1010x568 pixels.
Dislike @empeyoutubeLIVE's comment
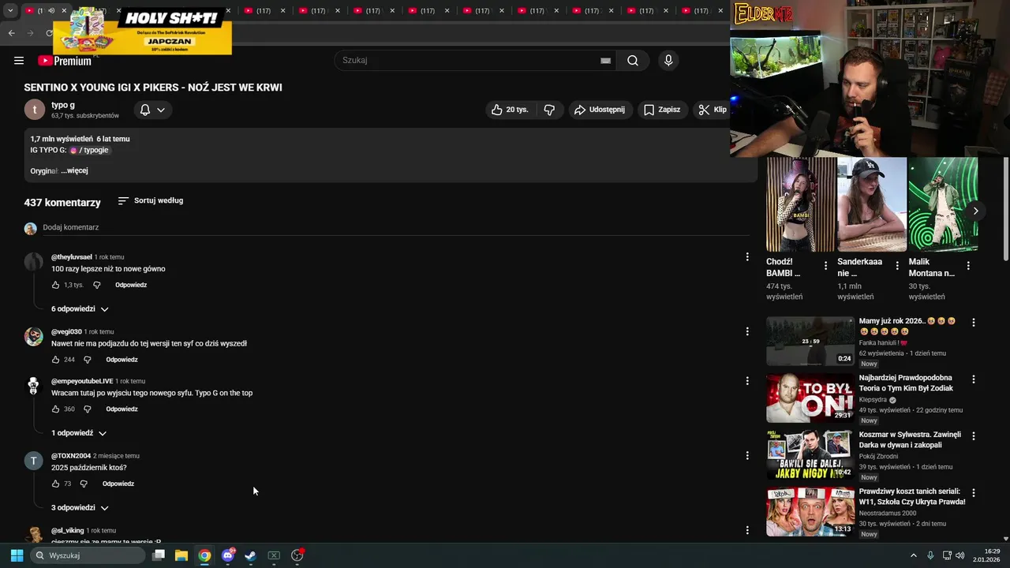[88, 409]
